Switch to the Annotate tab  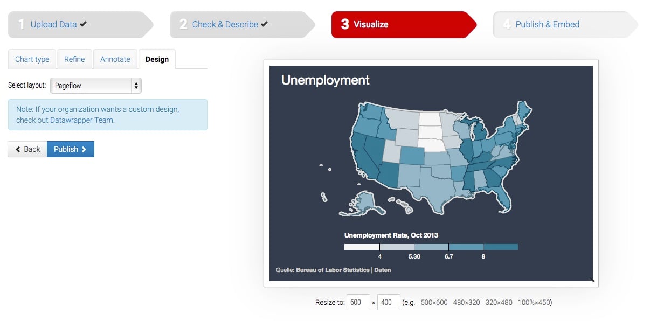point(115,59)
